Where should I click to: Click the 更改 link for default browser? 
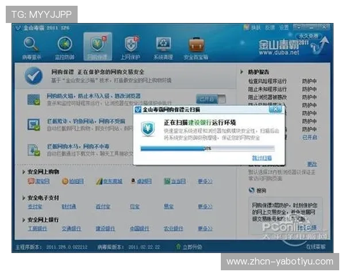click(312, 164)
